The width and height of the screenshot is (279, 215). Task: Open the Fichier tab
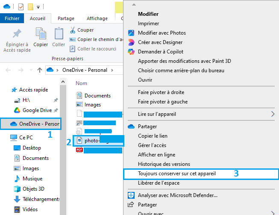[12, 18]
